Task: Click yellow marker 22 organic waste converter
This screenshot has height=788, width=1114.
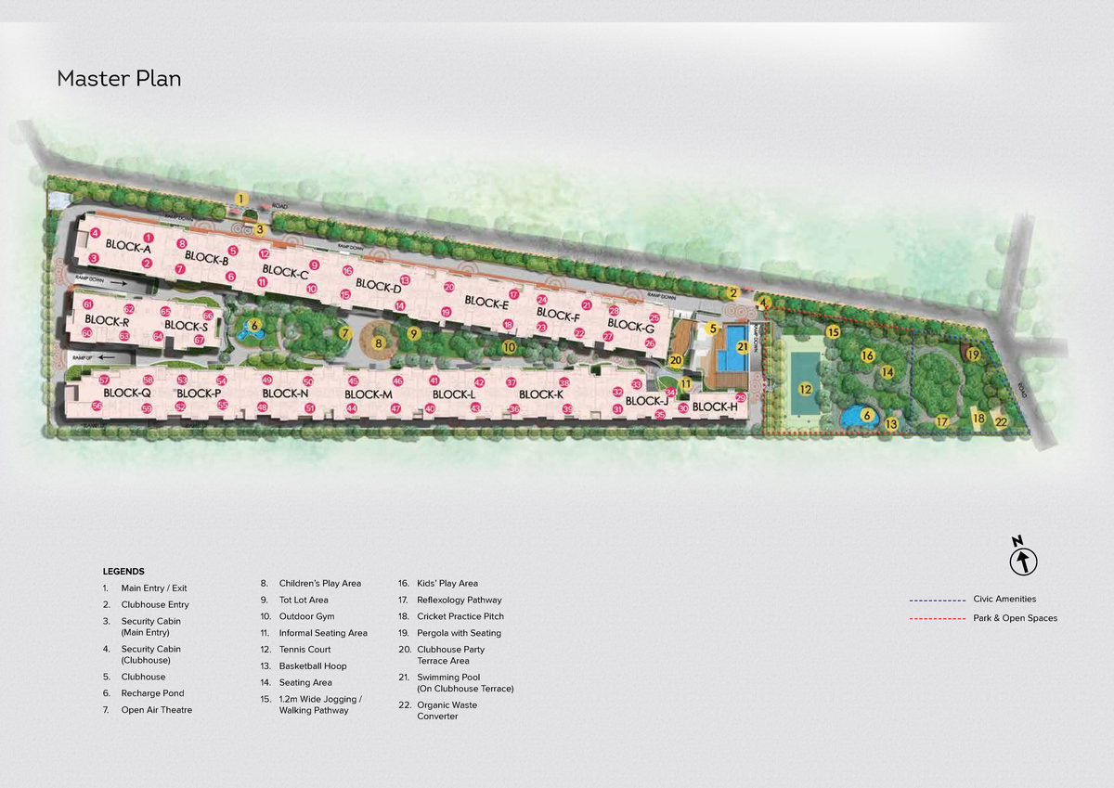Action: pos(1001,421)
